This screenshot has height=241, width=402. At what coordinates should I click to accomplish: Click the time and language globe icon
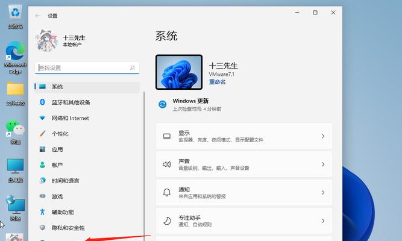pos(42,181)
